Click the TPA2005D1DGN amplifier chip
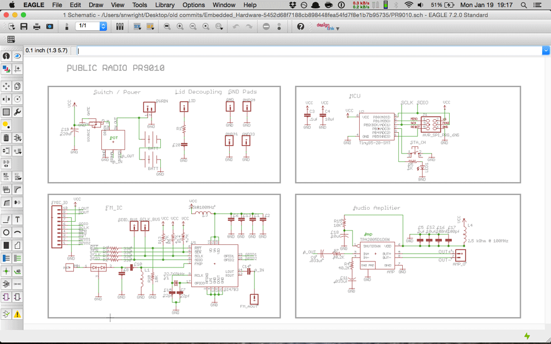This screenshot has height=344, width=551. click(x=377, y=255)
